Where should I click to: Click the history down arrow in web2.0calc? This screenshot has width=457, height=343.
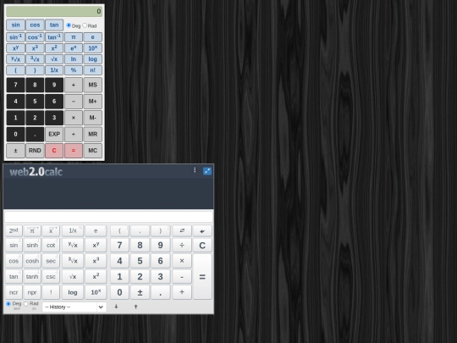pos(116,307)
